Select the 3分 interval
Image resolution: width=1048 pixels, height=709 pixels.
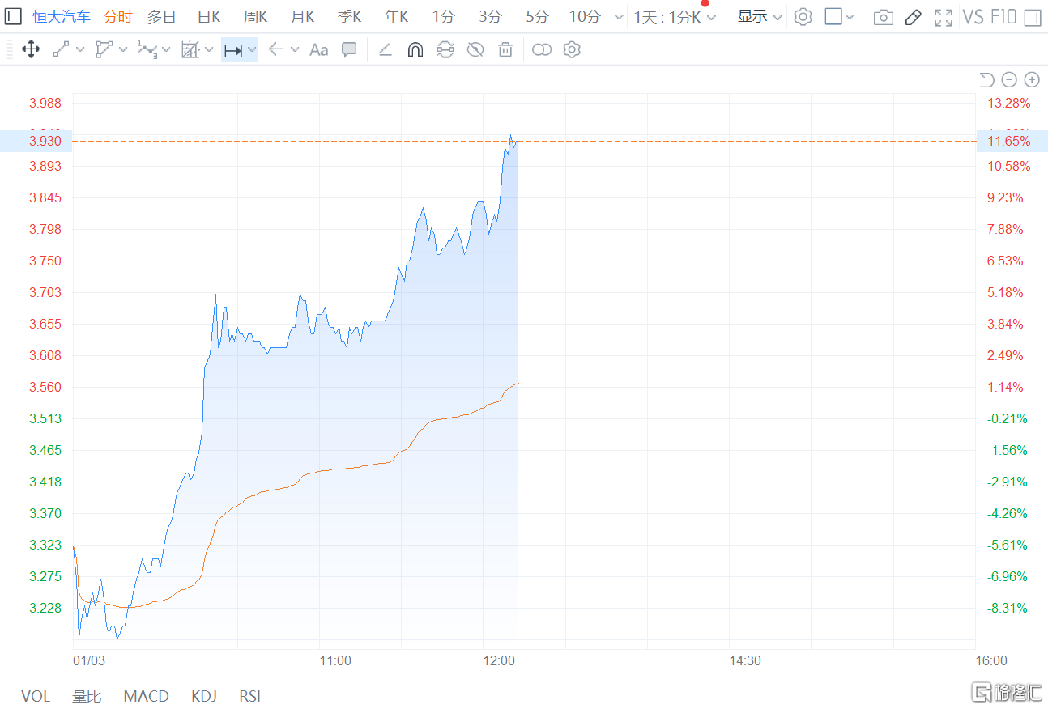click(490, 17)
